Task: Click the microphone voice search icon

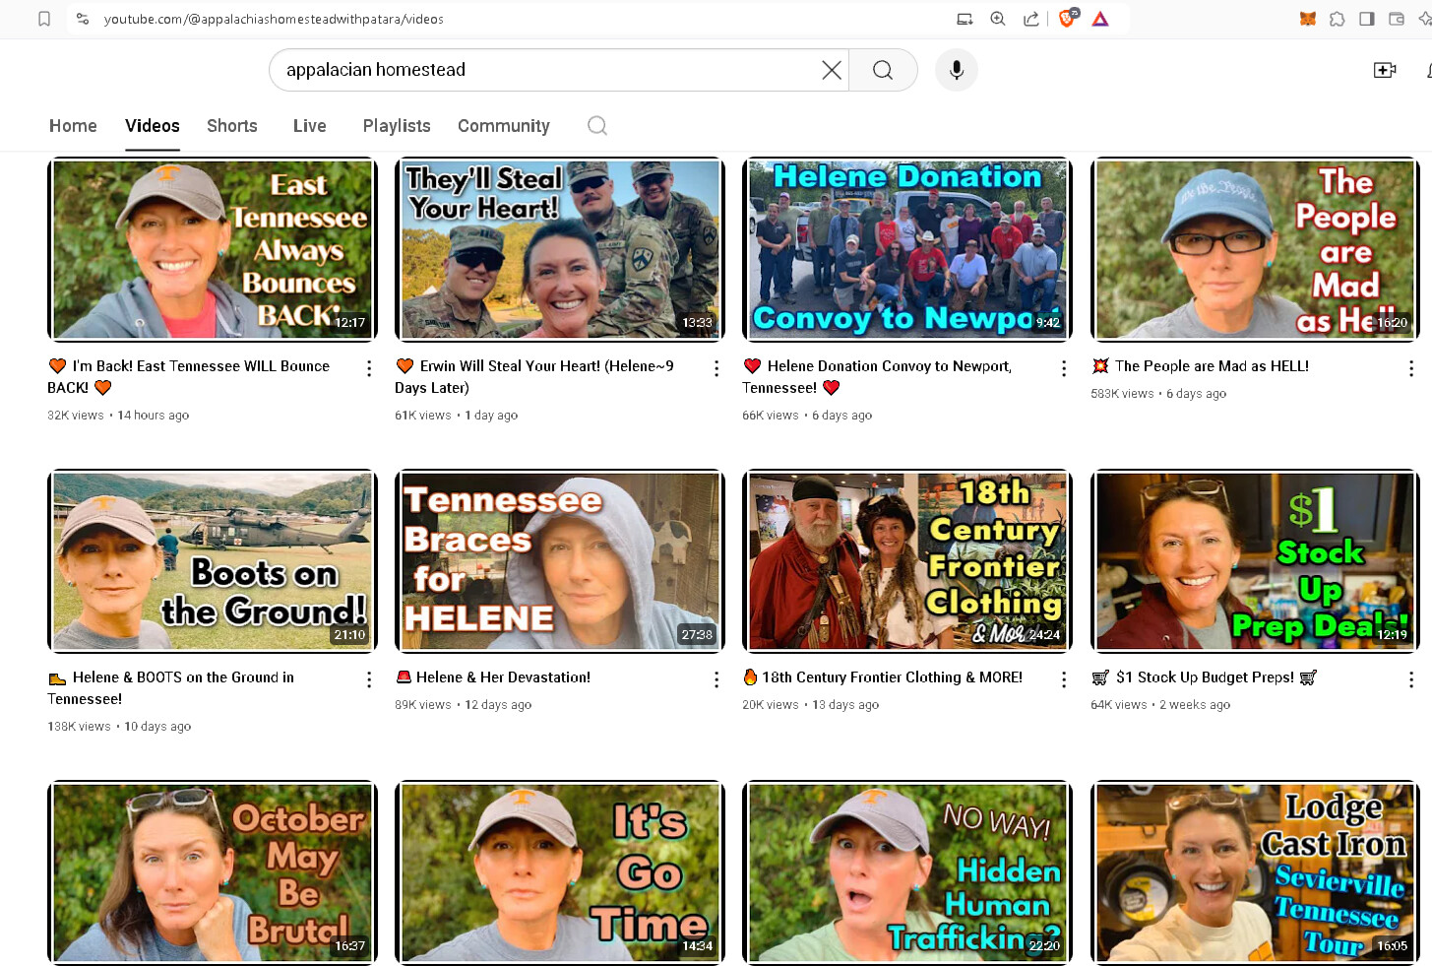Action: pyautogui.click(x=956, y=70)
